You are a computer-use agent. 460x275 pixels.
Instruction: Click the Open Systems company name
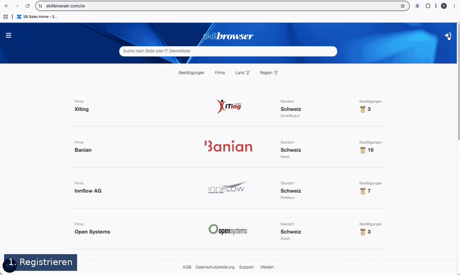click(93, 232)
